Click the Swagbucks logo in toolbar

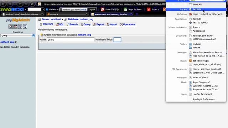click(x=12, y=10)
